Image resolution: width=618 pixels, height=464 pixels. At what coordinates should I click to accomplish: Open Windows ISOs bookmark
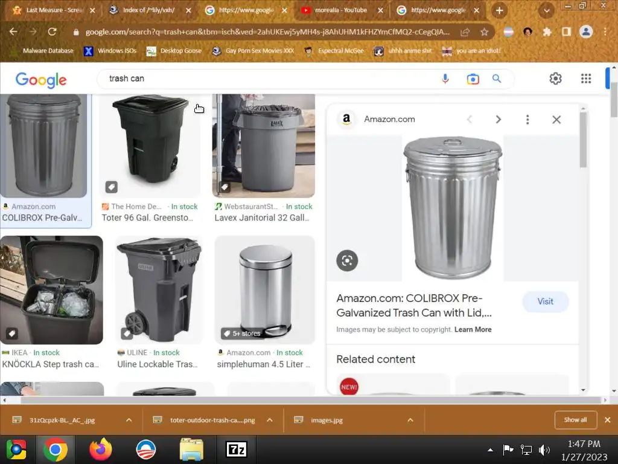point(110,51)
